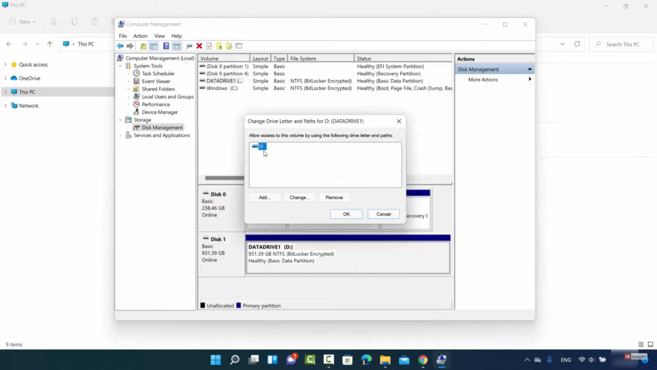Select the D: drive letter entry
The height and width of the screenshot is (370, 657).
(261, 146)
